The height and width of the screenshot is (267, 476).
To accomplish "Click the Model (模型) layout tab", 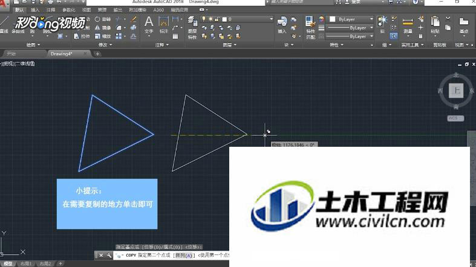I will 8,263.
